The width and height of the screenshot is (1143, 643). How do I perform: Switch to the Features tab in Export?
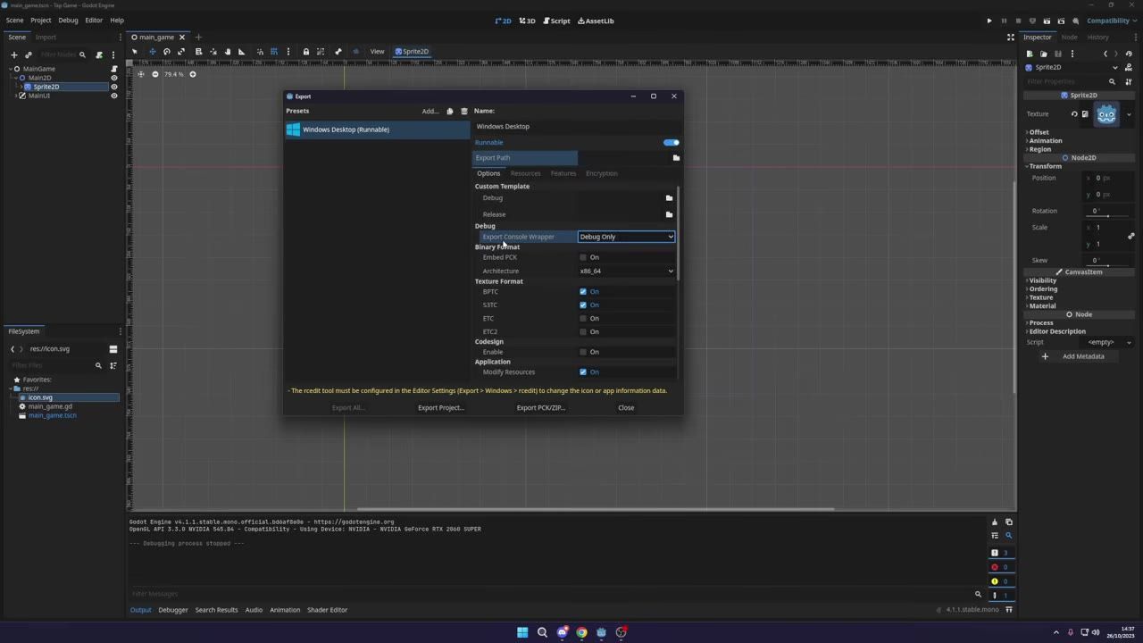(x=563, y=173)
